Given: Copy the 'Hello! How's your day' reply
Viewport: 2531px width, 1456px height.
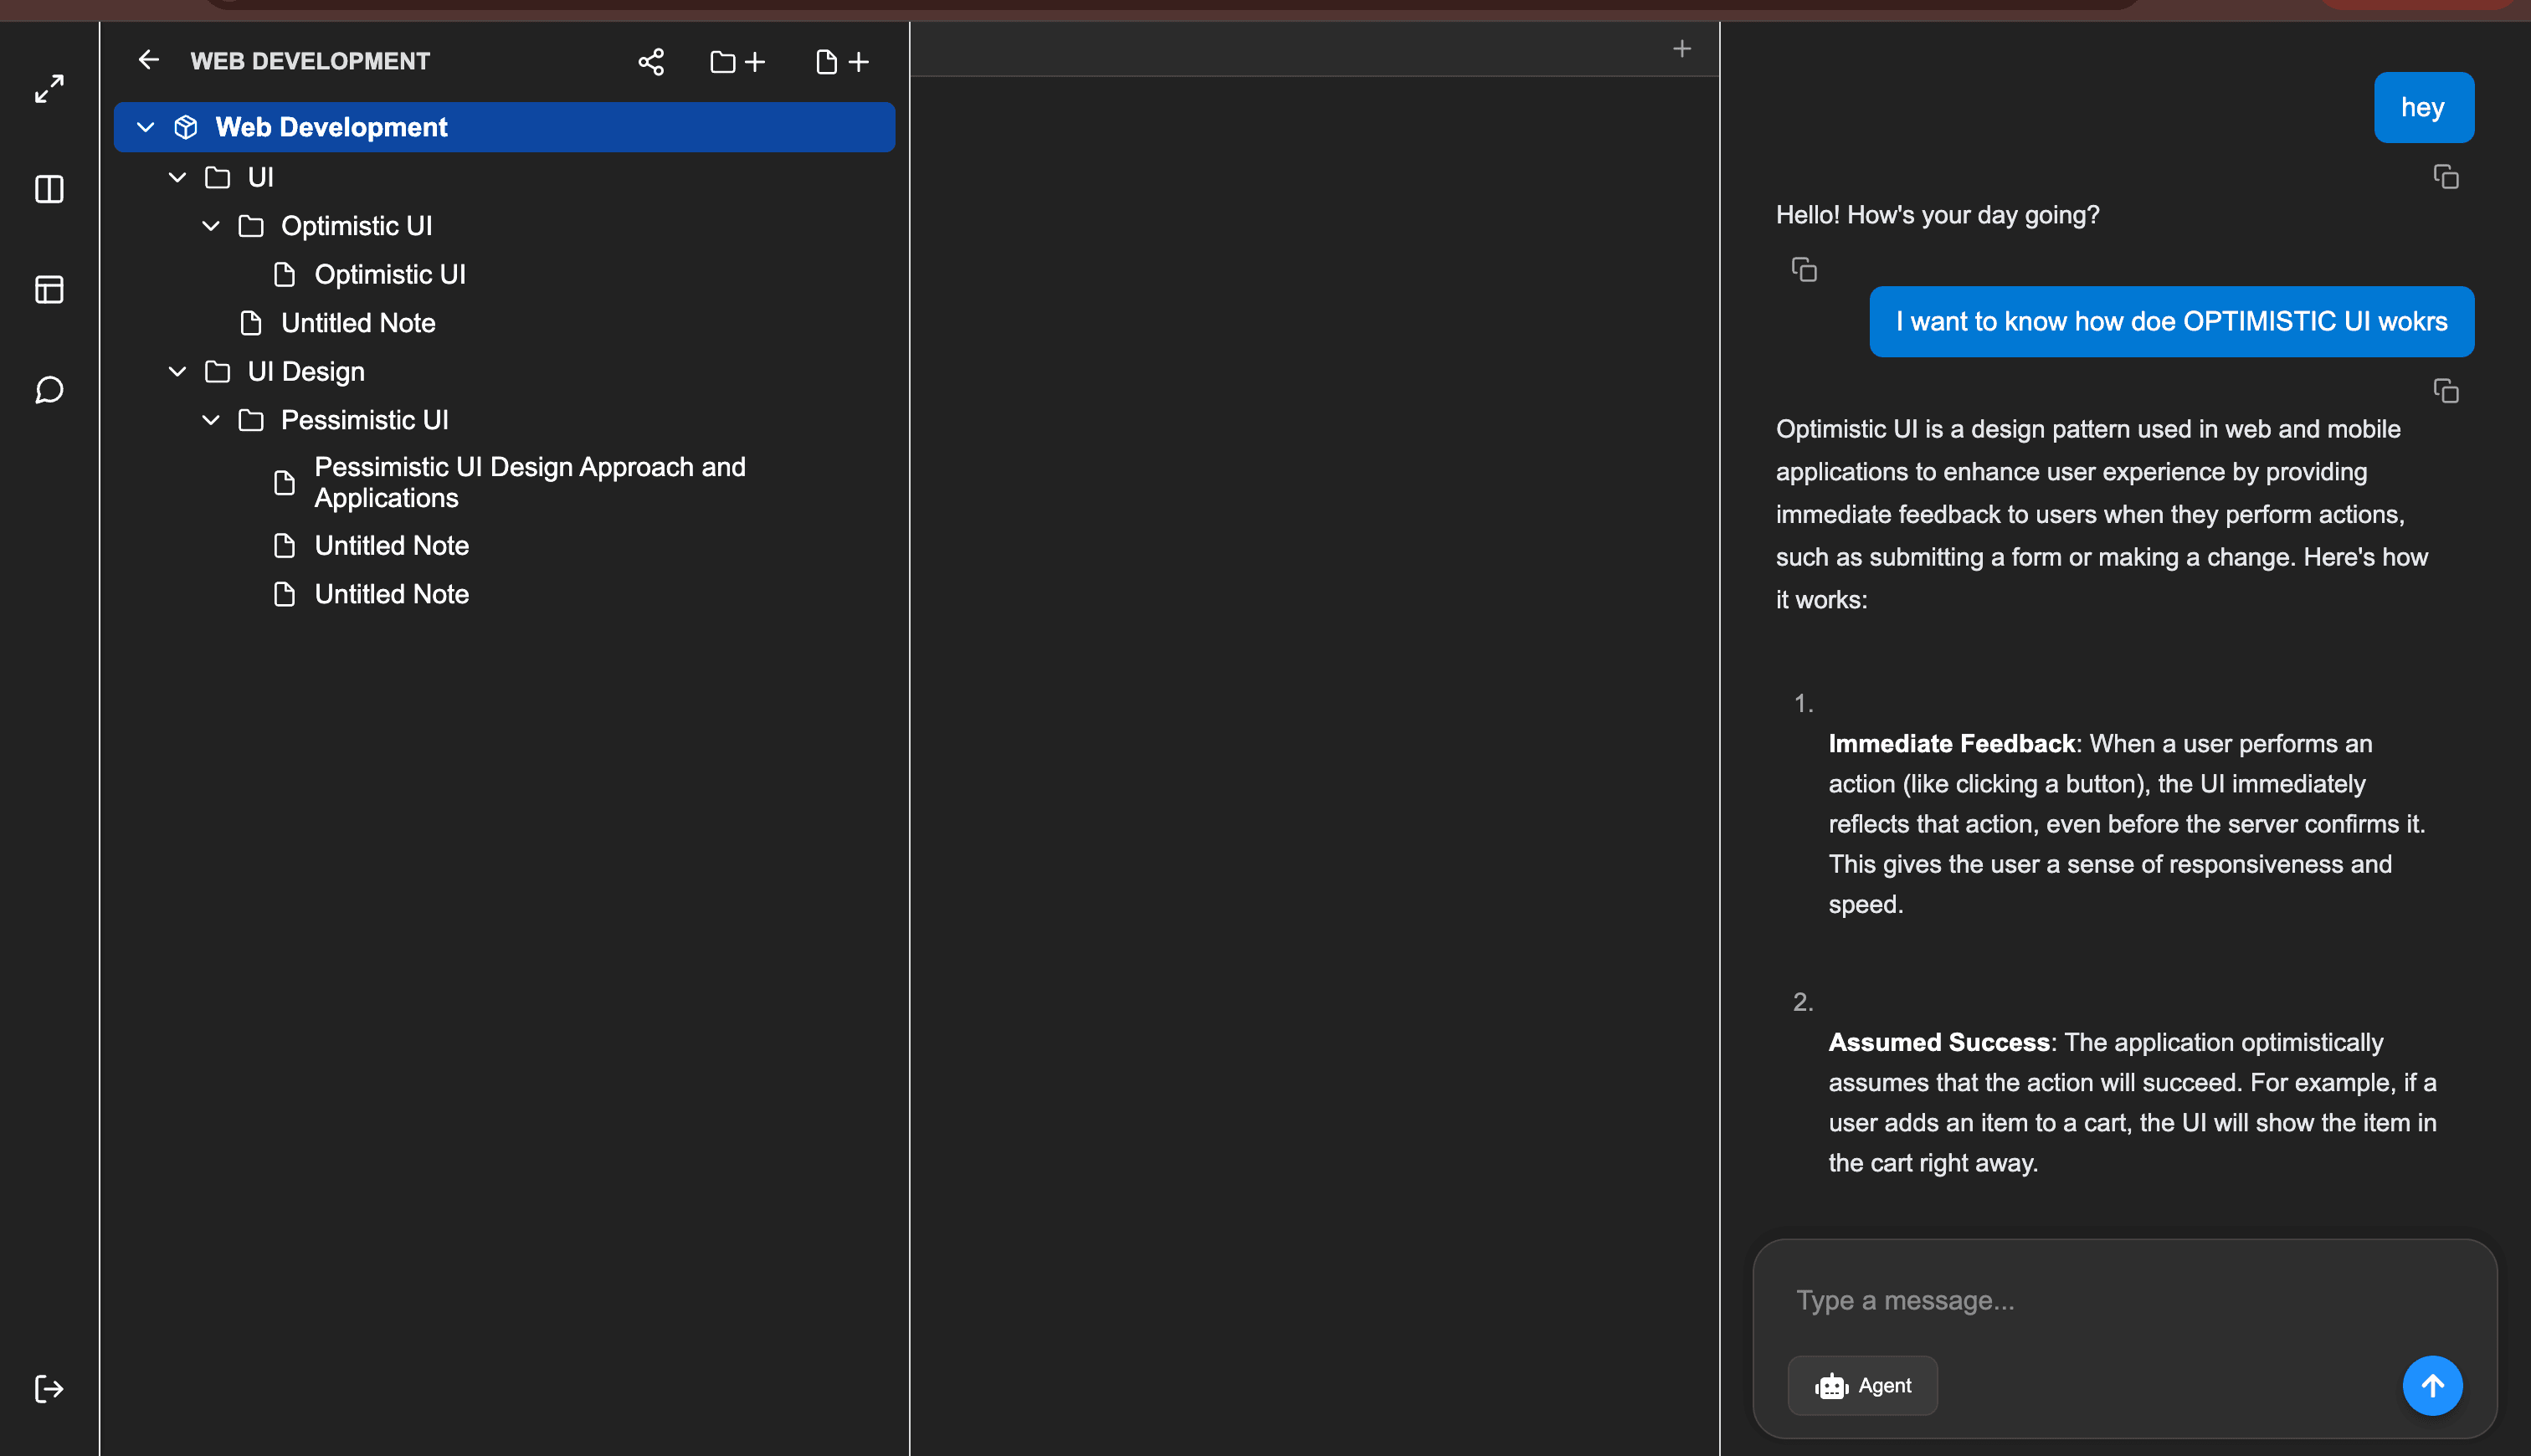Looking at the screenshot, I should [1803, 270].
